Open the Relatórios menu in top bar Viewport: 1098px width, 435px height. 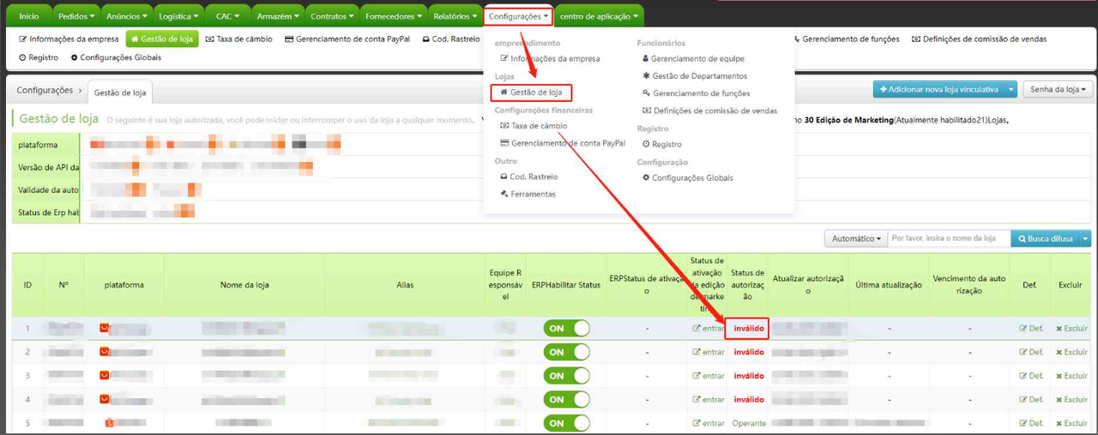pyautogui.click(x=455, y=16)
